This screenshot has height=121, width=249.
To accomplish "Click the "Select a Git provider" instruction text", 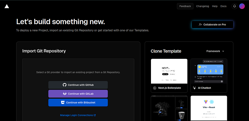I will coord(78,72).
